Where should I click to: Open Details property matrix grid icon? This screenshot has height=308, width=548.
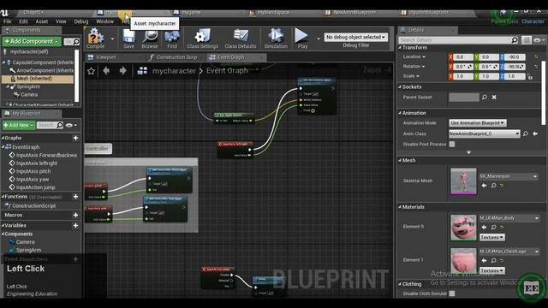tap(527, 40)
